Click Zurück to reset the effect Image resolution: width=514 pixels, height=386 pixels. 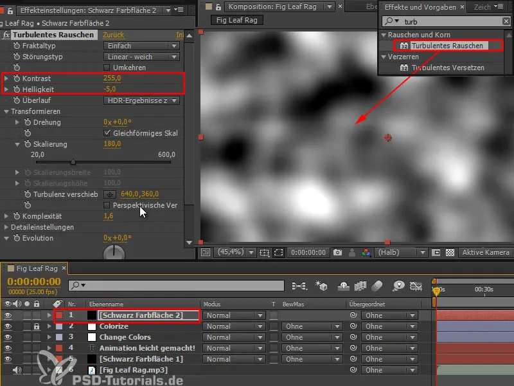(113, 35)
